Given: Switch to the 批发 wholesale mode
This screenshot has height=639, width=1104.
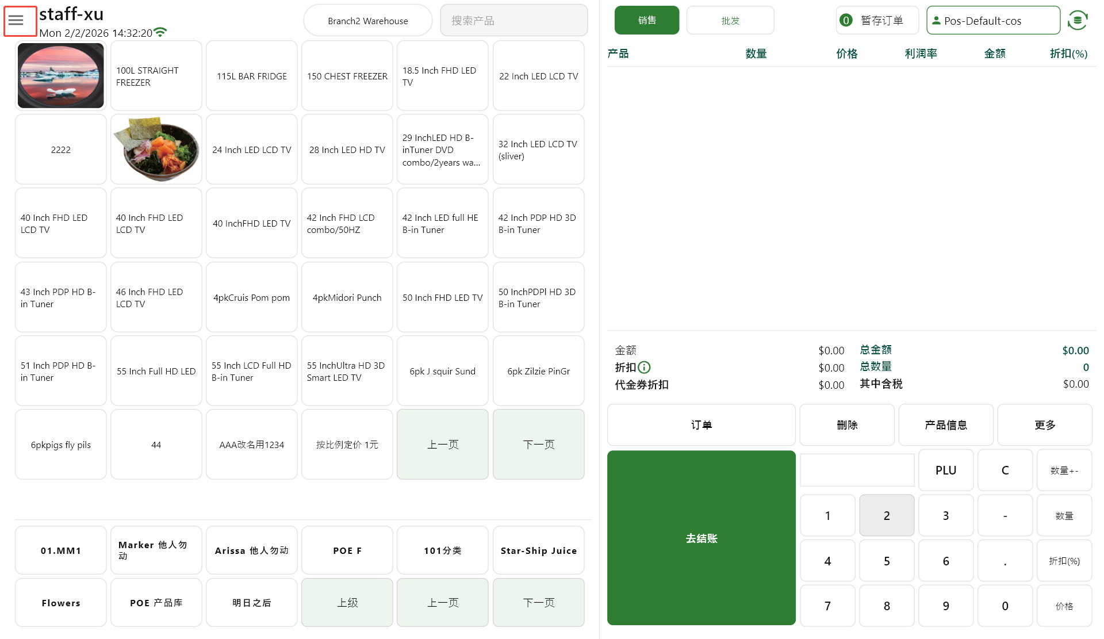Looking at the screenshot, I should coord(730,21).
